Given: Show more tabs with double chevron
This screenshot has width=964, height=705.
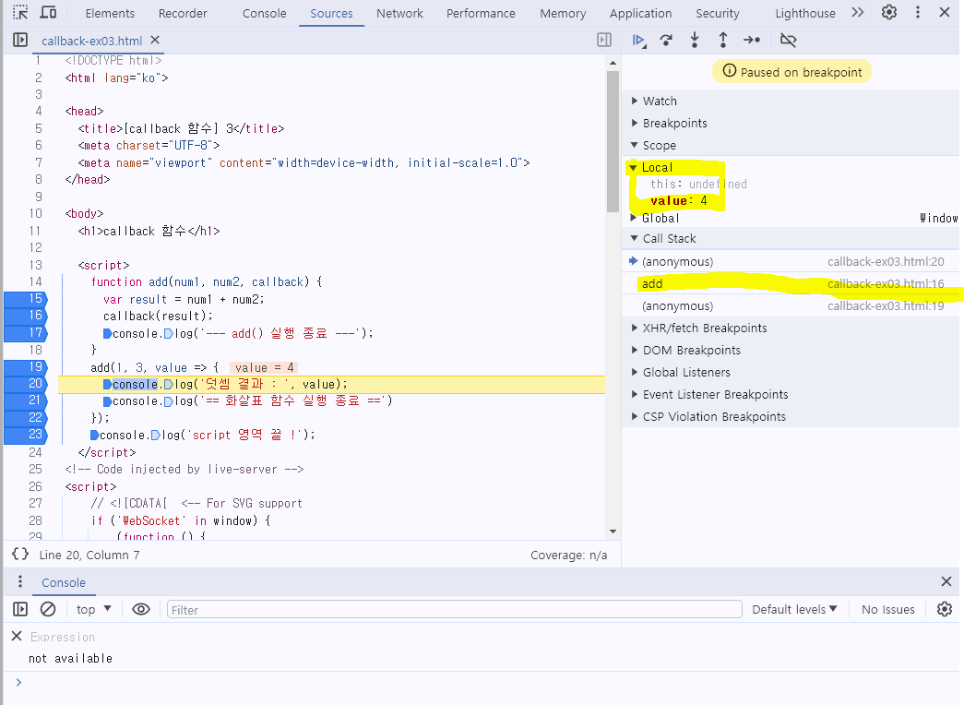Looking at the screenshot, I should 858,12.
